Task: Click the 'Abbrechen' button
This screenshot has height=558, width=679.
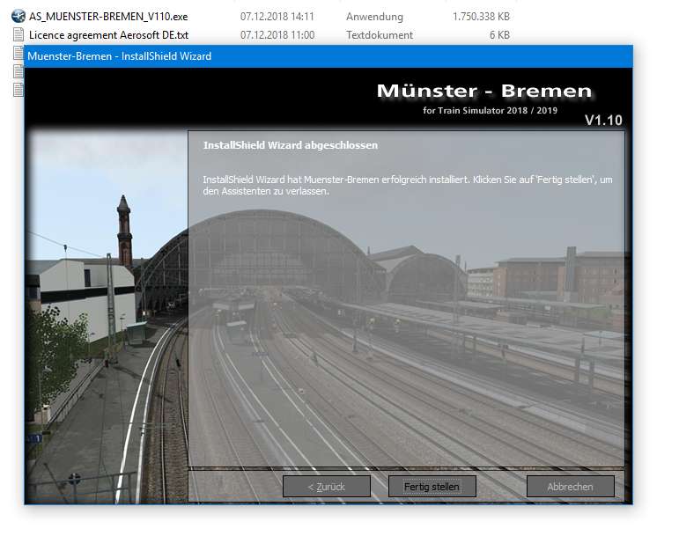Action: point(571,487)
